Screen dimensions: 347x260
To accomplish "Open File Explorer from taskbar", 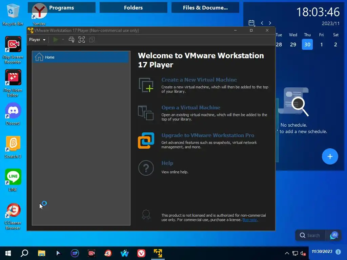I will pyautogui.click(x=41, y=253).
